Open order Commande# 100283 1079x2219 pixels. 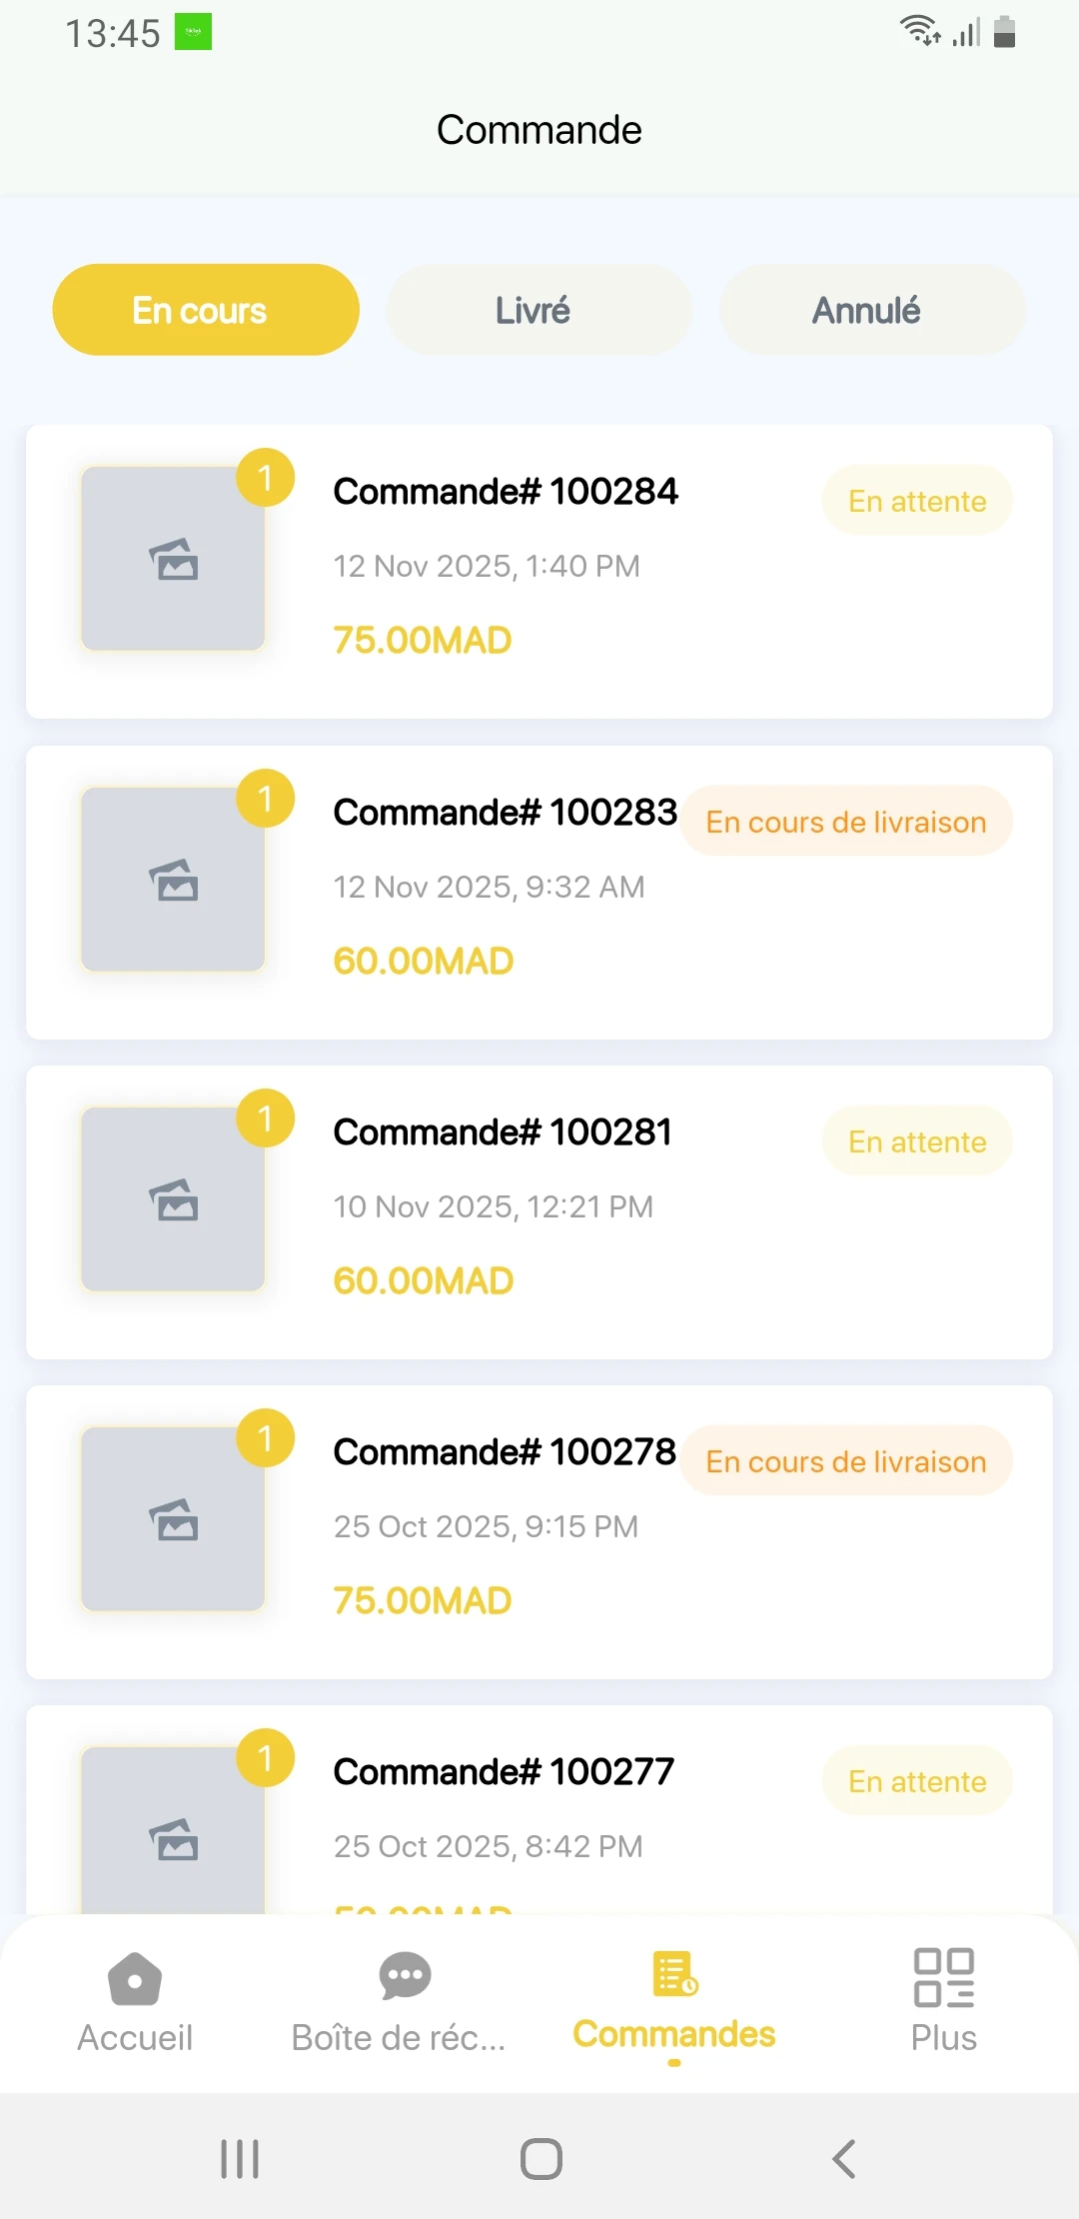(506, 813)
